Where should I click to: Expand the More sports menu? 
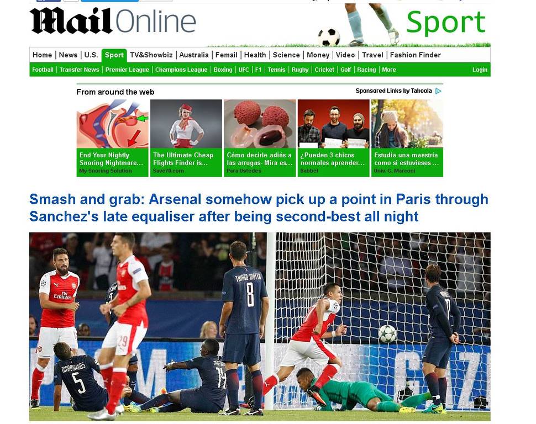click(388, 70)
